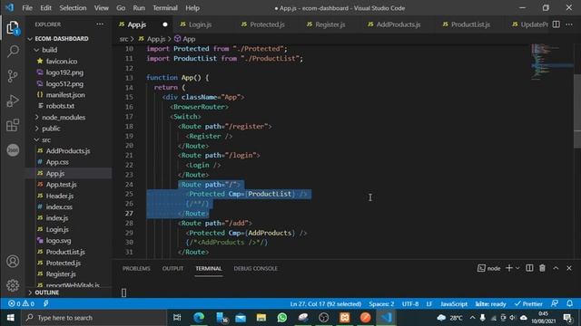The height and width of the screenshot is (326, 581).
Task: Show the Debug Console panel tab
Action: 255,268
